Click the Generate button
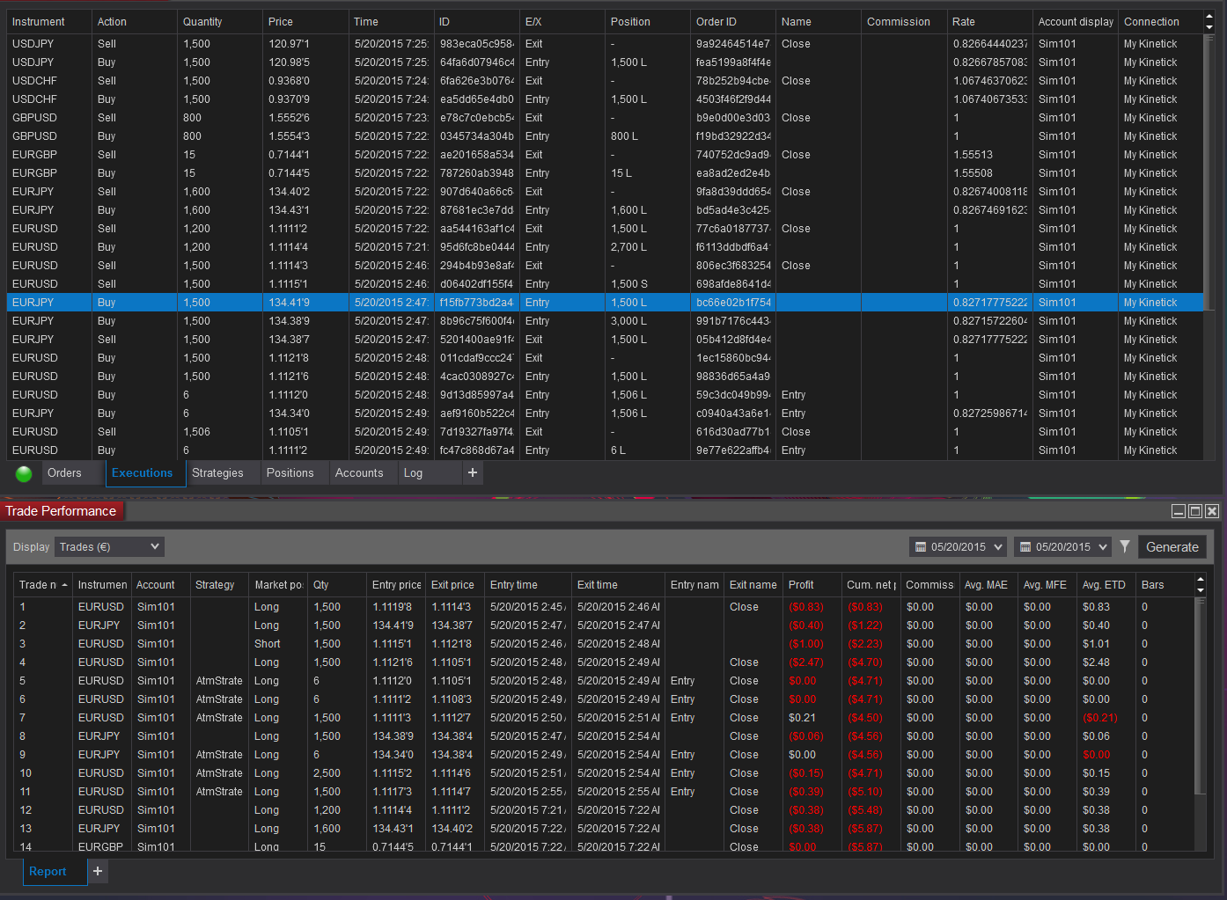The image size is (1227, 900). (1172, 547)
